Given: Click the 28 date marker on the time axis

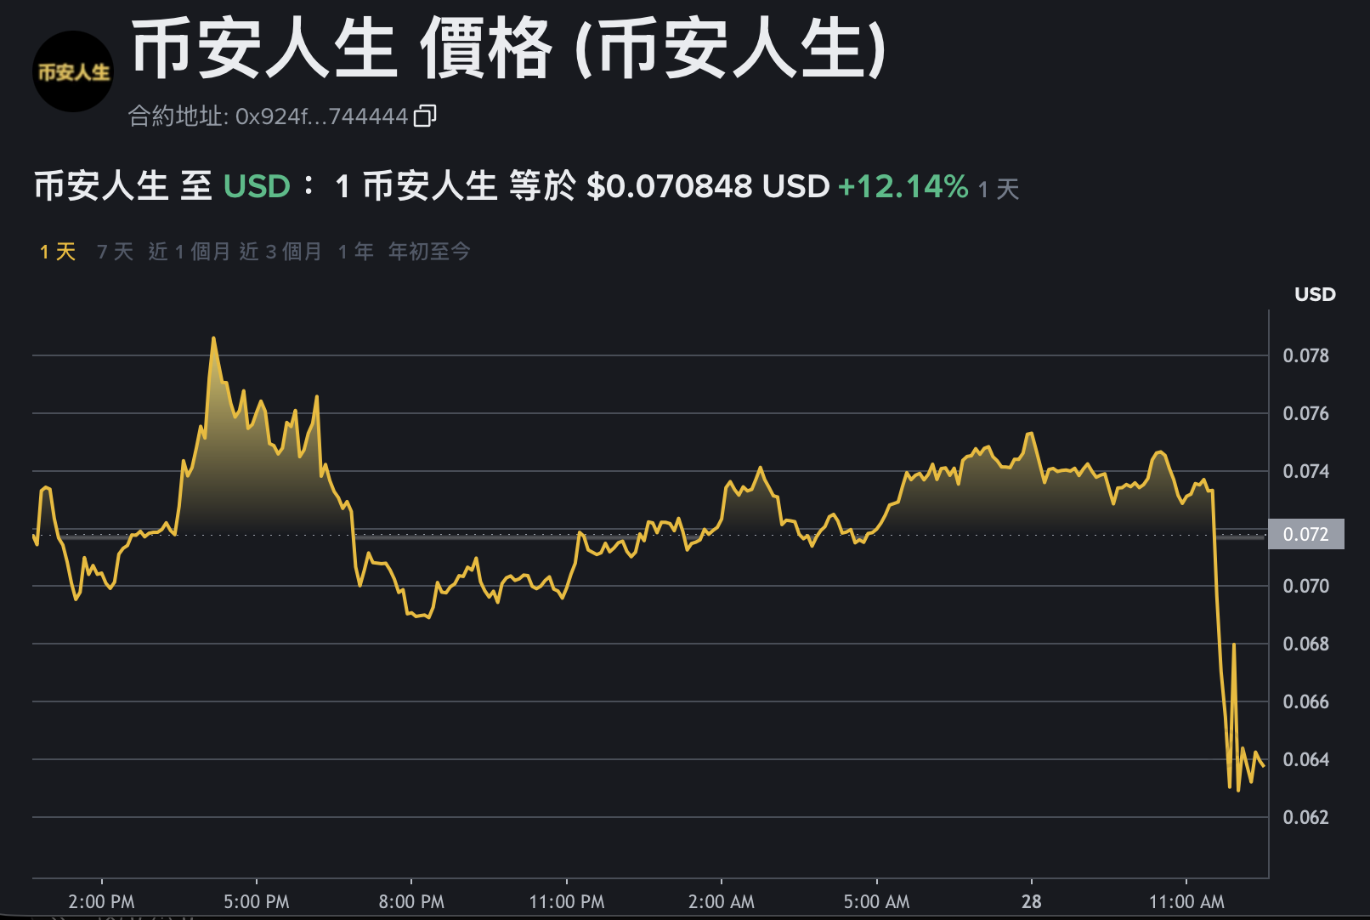Looking at the screenshot, I should click(x=1031, y=901).
